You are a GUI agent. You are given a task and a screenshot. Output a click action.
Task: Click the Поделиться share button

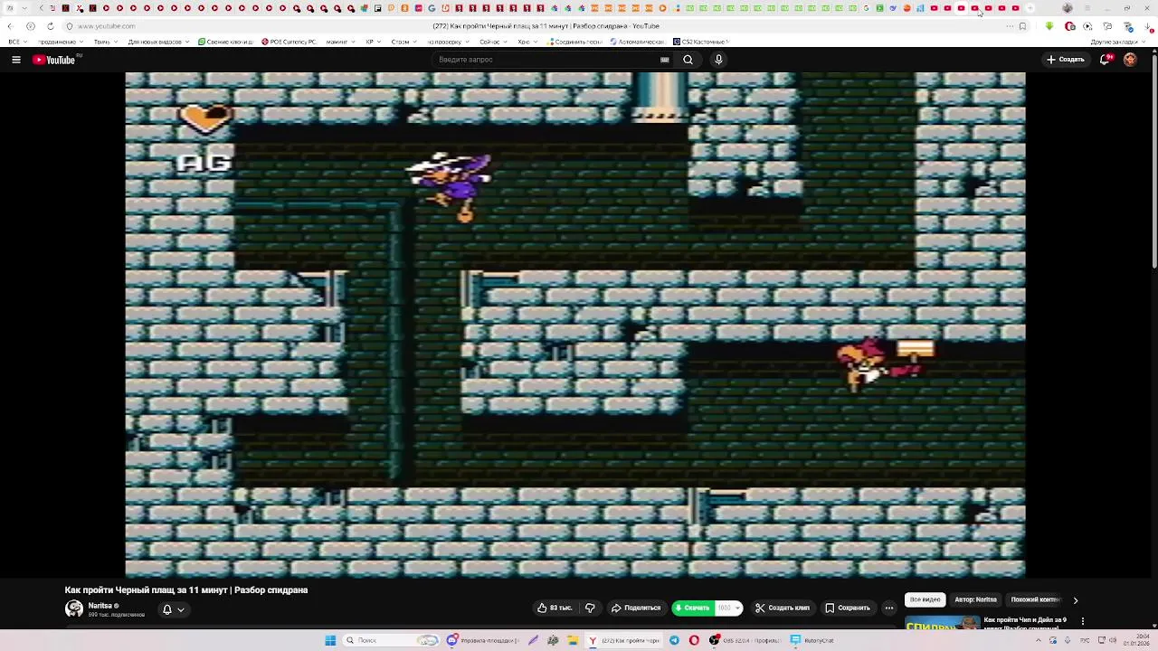coord(636,609)
